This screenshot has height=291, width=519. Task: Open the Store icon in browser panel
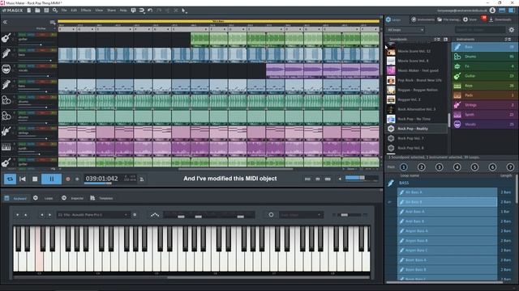click(465, 19)
